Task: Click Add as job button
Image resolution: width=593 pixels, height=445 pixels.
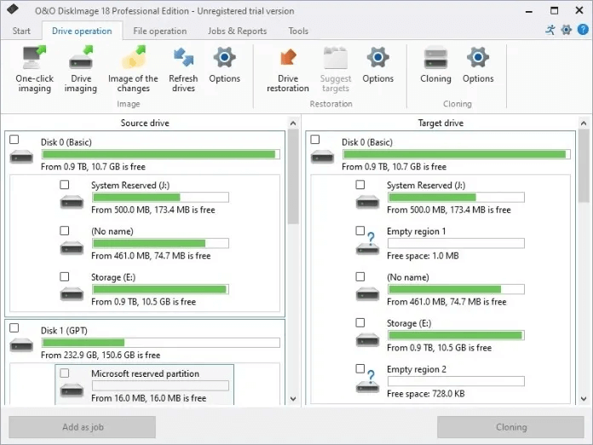Action: [x=83, y=427]
